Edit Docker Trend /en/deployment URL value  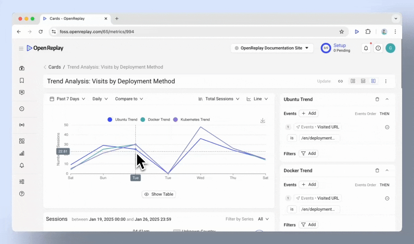click(x=319, y=209)
